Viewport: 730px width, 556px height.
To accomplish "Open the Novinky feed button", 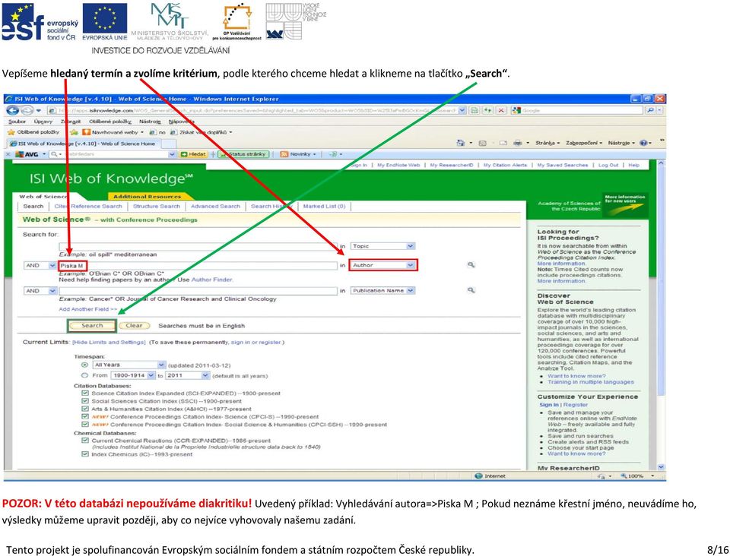I will coord(298,154).
